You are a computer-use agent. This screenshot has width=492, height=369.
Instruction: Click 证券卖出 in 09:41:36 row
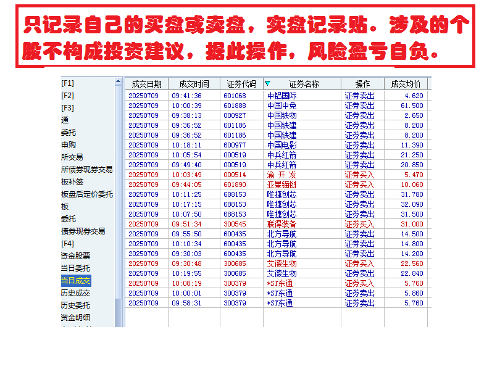click(360, 96)
